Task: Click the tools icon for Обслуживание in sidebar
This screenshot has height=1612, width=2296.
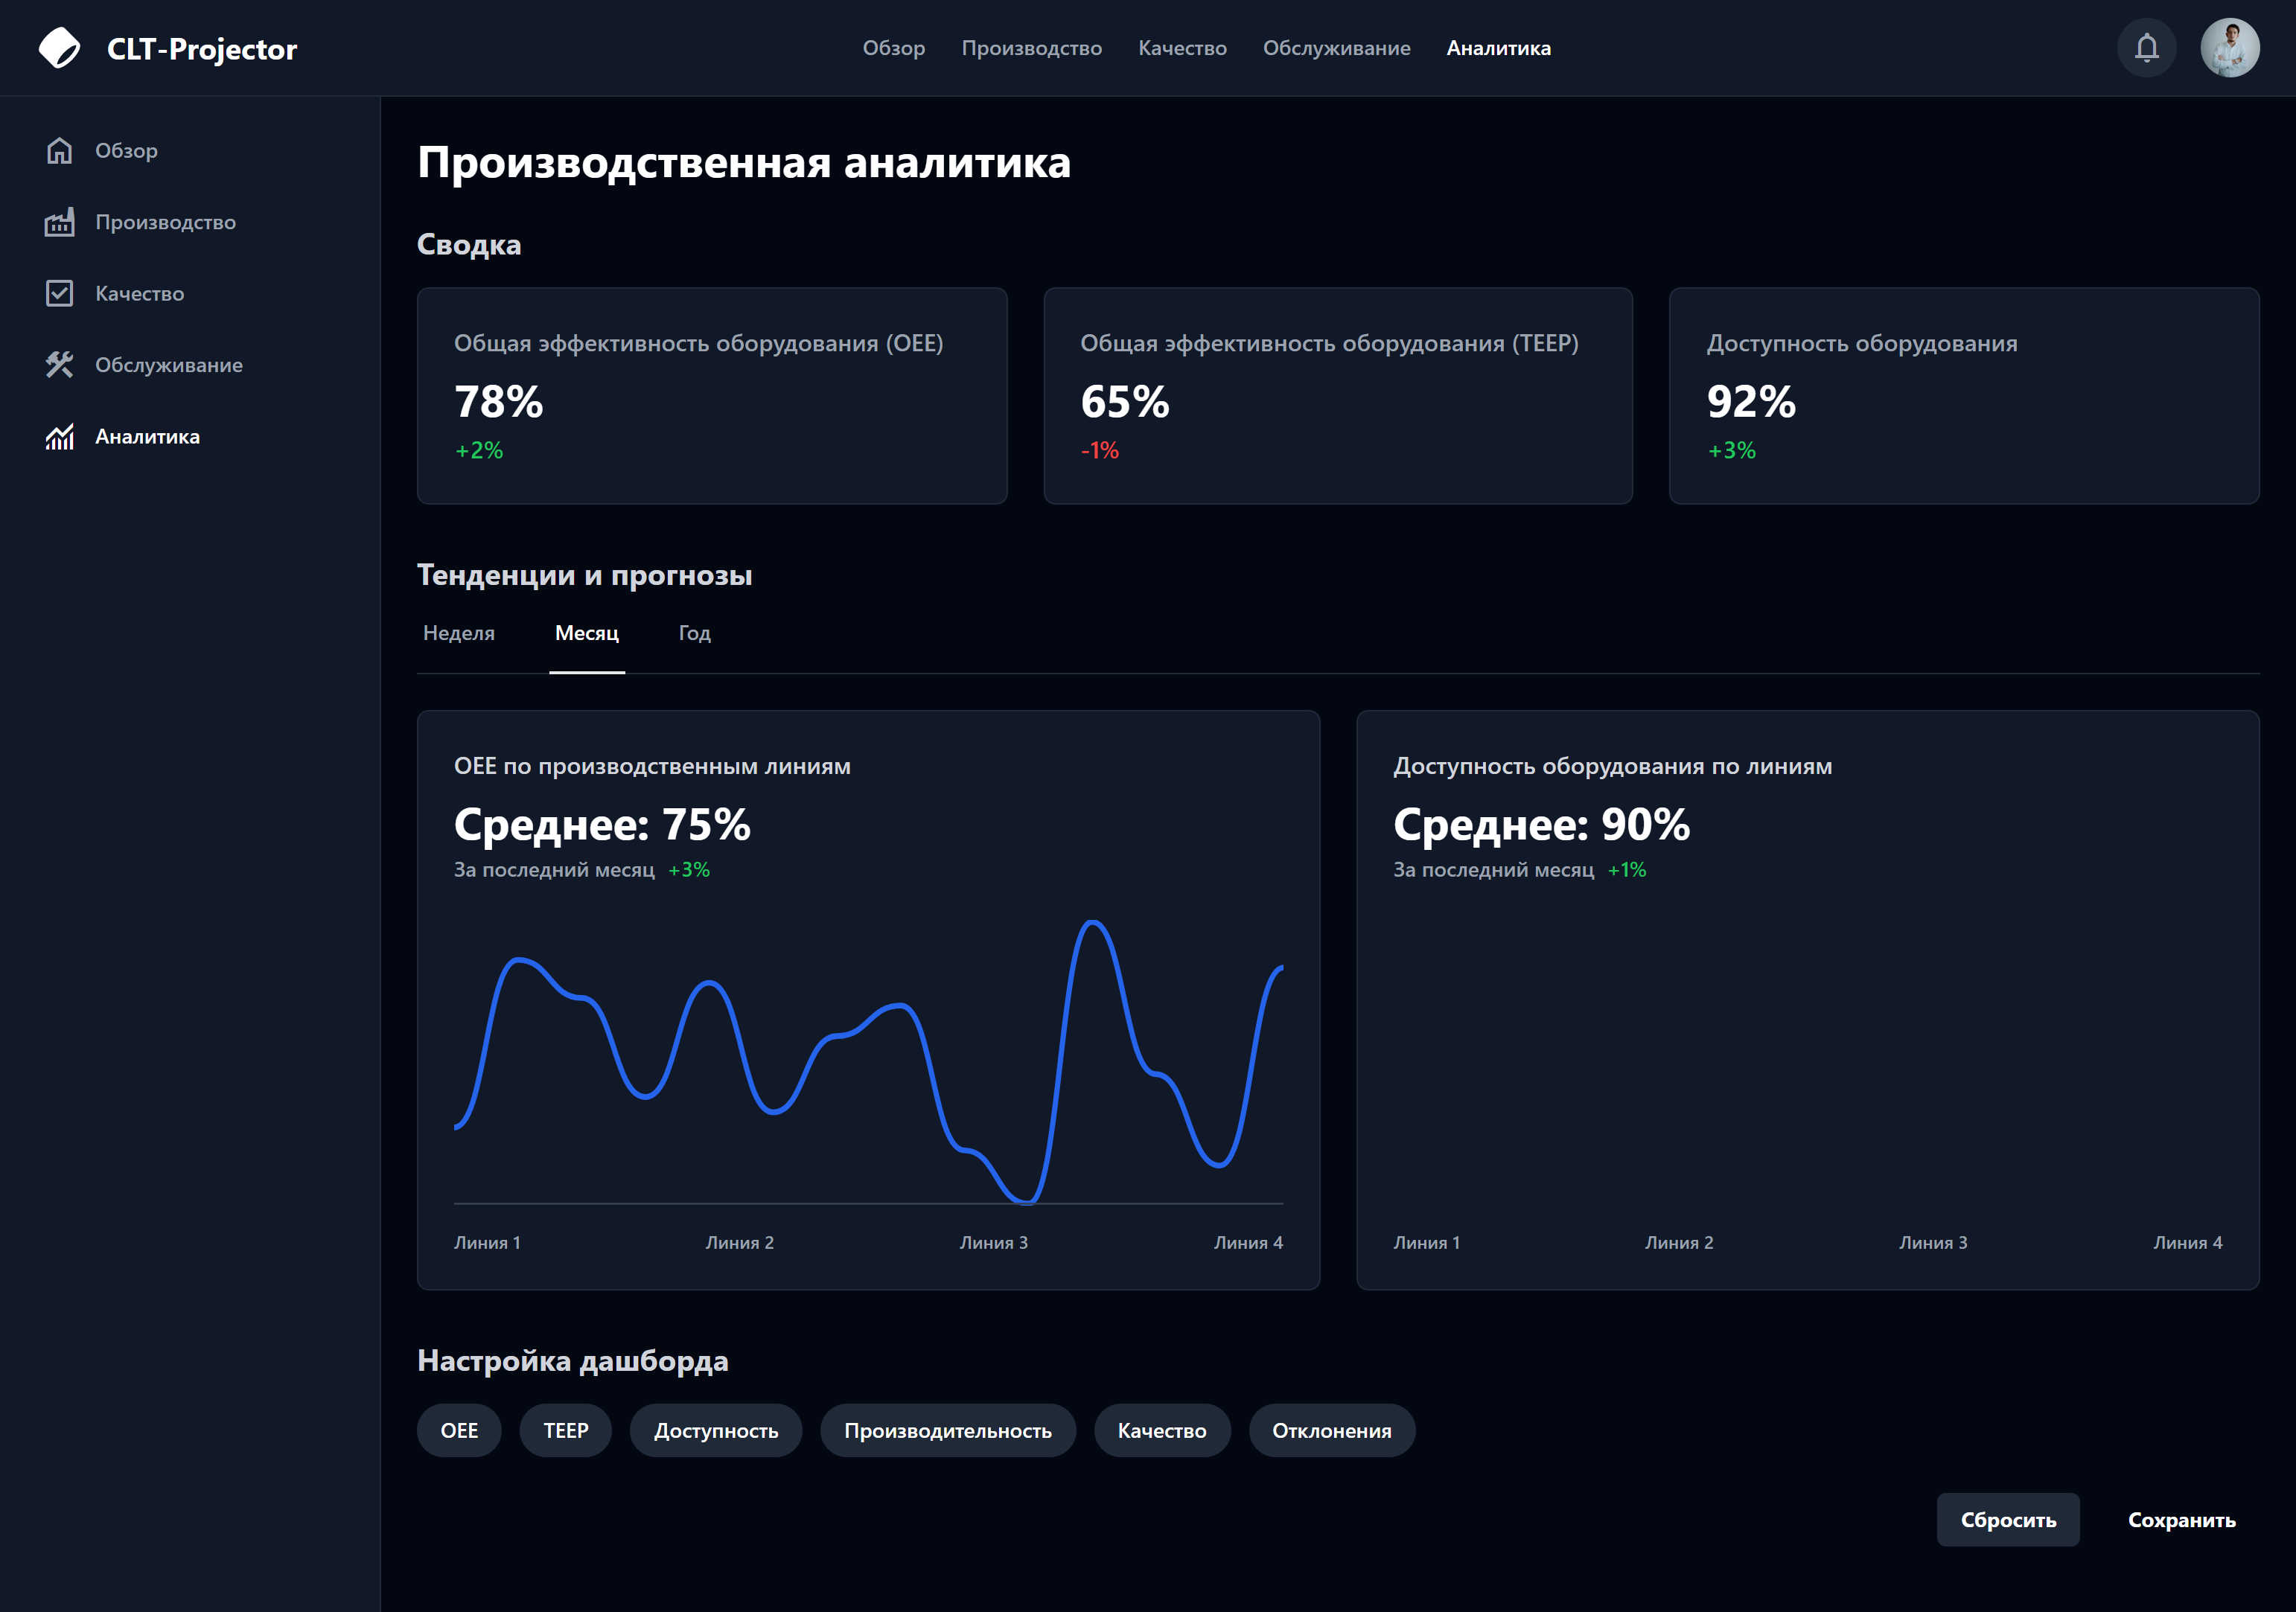Action: click(59, 365)
